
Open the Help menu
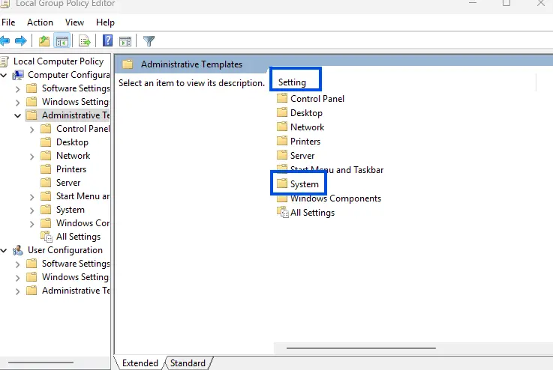105,22
